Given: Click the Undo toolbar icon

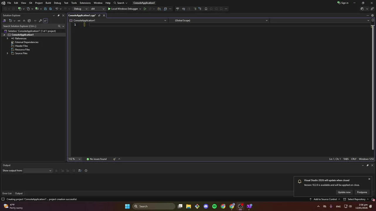Looking at the screenshot, I should point(57,9).
